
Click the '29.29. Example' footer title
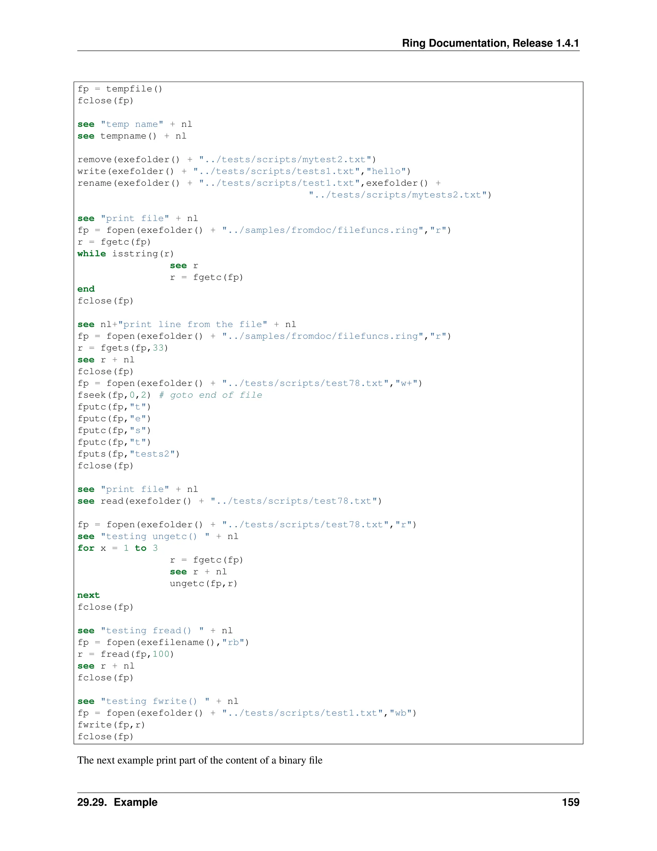117,802
